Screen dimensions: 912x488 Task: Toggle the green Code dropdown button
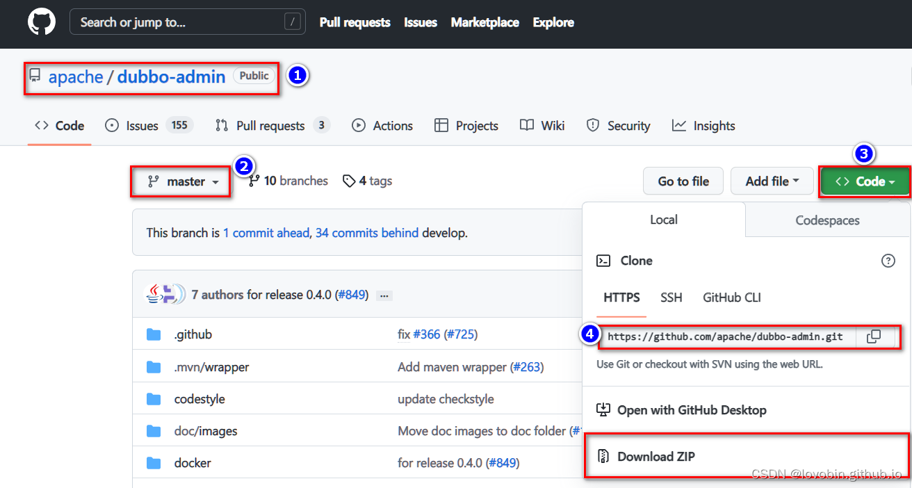(865, 181)
